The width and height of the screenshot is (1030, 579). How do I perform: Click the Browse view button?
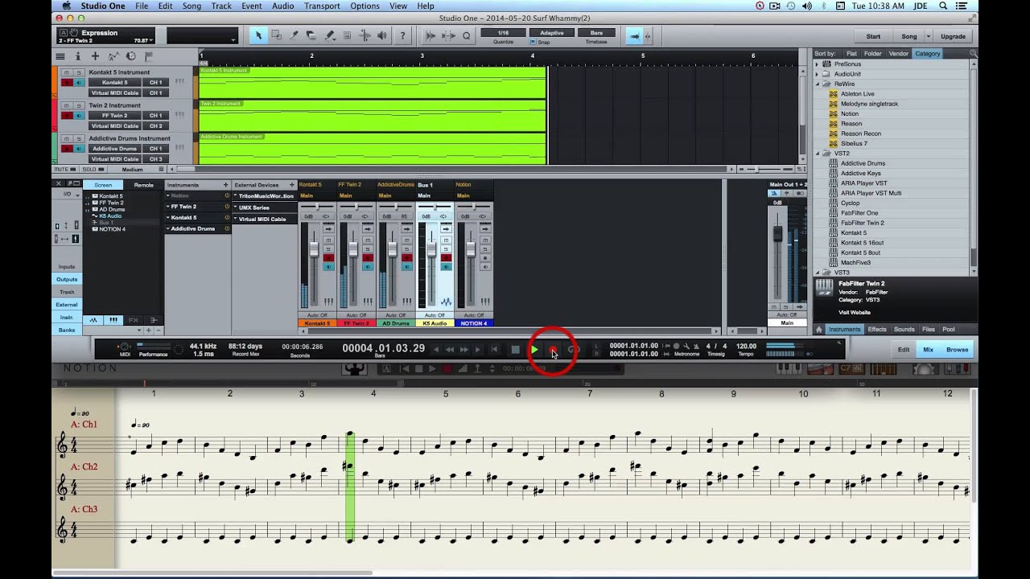(x=957, y=350)
